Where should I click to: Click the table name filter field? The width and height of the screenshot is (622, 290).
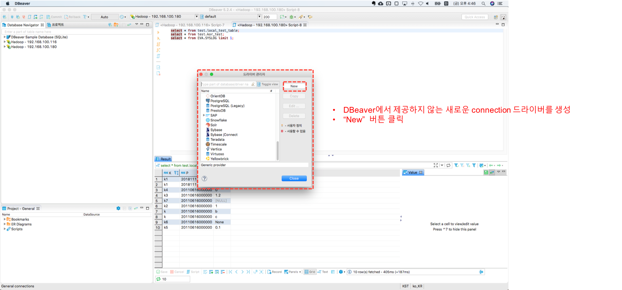click(x=77, y=32)
